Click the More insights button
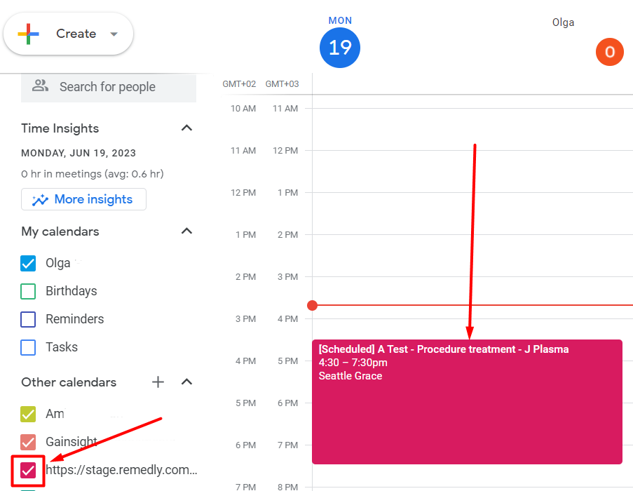633x491 pixels. (83, 199)
